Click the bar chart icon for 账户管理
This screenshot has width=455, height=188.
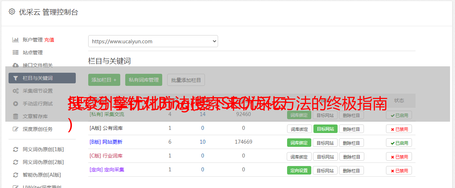tap(15, 40)
